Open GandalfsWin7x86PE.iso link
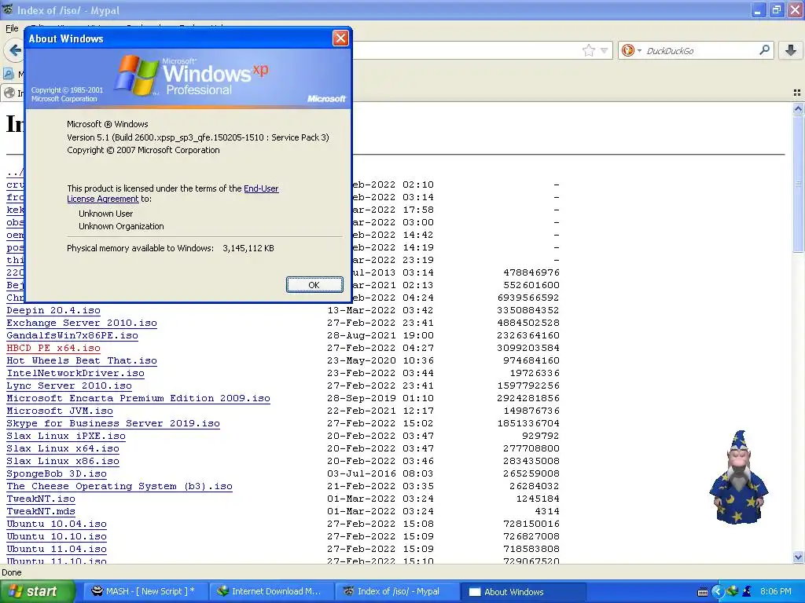The image size is (805, 603). pos(72,335)
